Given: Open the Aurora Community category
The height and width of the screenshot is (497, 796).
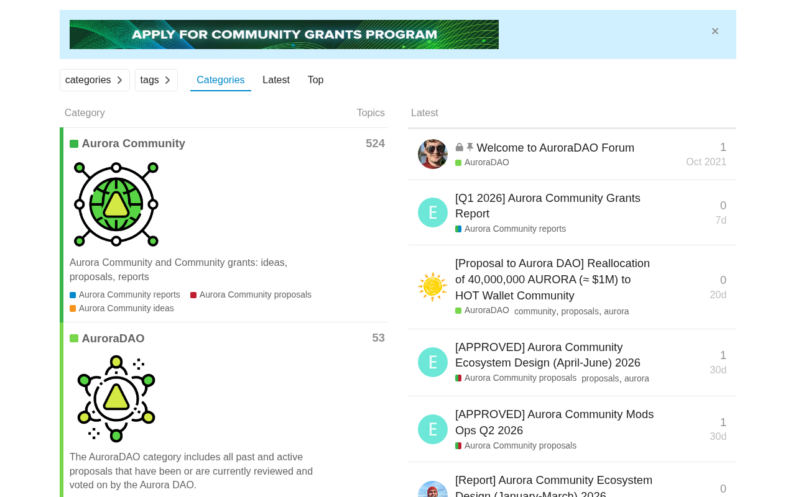Looking at the screenshot, I should 134,144.
